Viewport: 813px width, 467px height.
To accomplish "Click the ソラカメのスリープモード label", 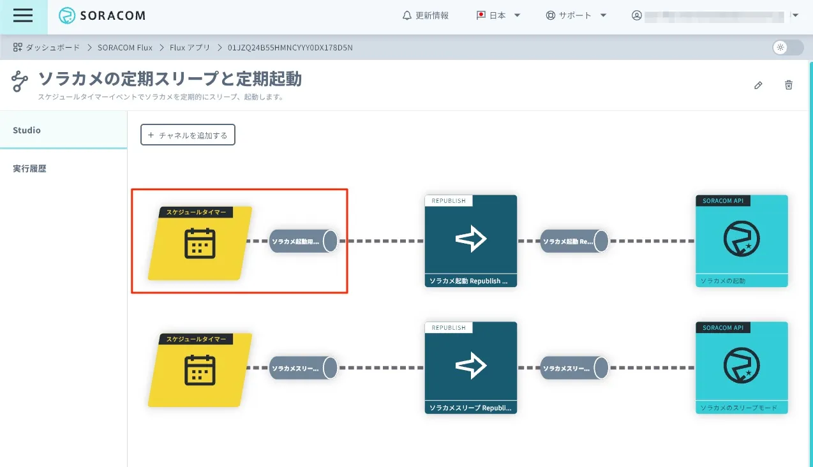I will tap(739, 408).
